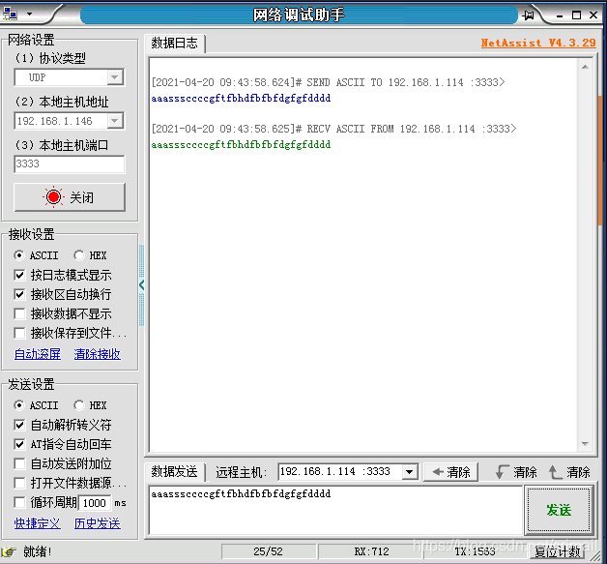Switch to 数据日志 tab
Image resolution: width=607 pixels, height=564 pixels.
(174, 43)
